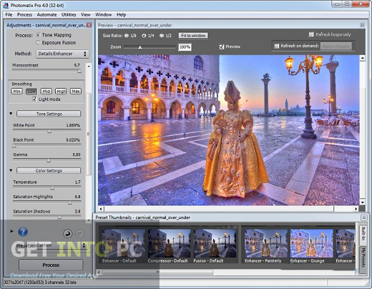Adjust Saturation Shadows slider

point(59,217)
